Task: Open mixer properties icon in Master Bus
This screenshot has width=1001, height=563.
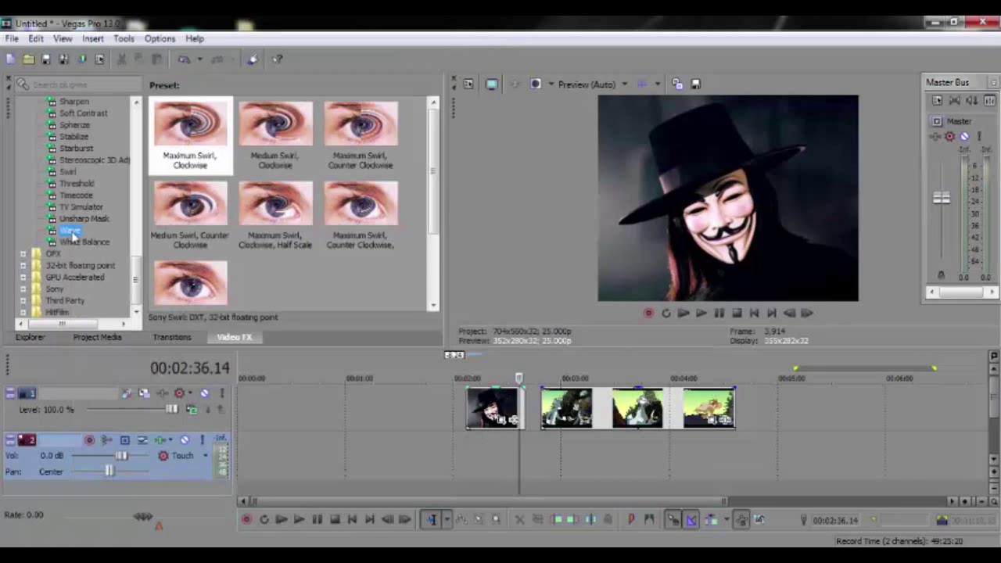Action: (x=938, y=101)
